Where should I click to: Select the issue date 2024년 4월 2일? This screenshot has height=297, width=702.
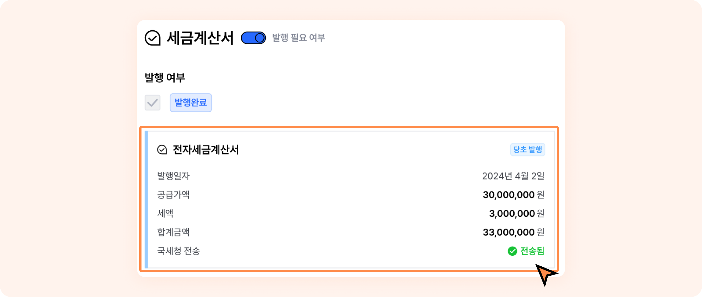[513, 176]
